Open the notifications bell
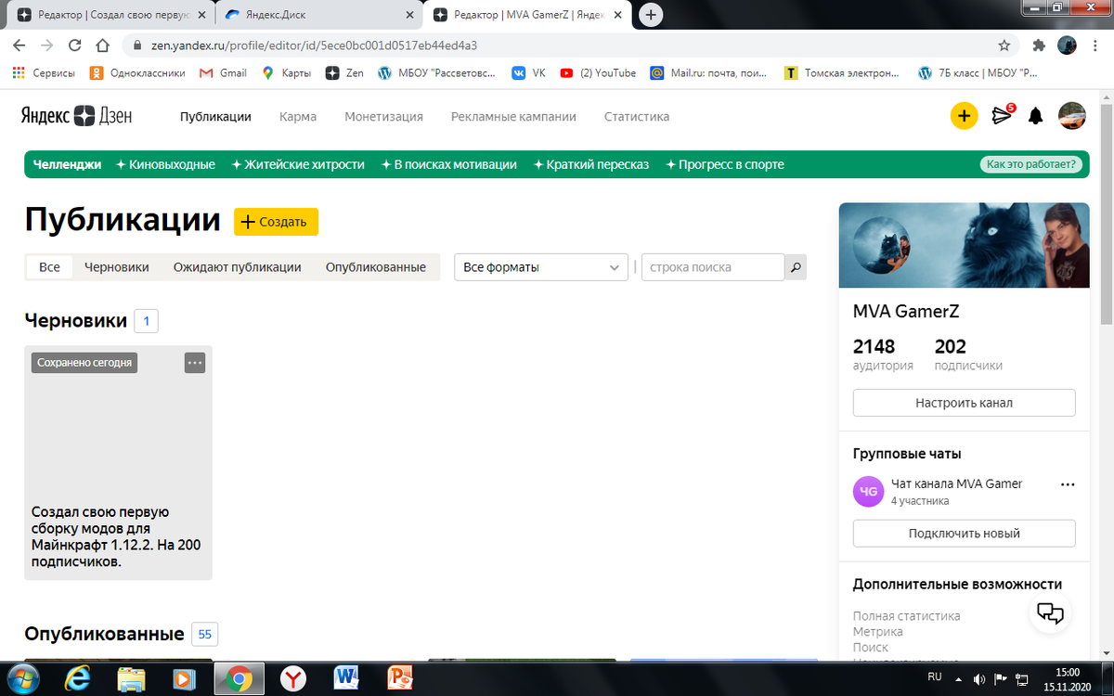The height and width of the screenshot is (696, 1114). click(1035, 116)
